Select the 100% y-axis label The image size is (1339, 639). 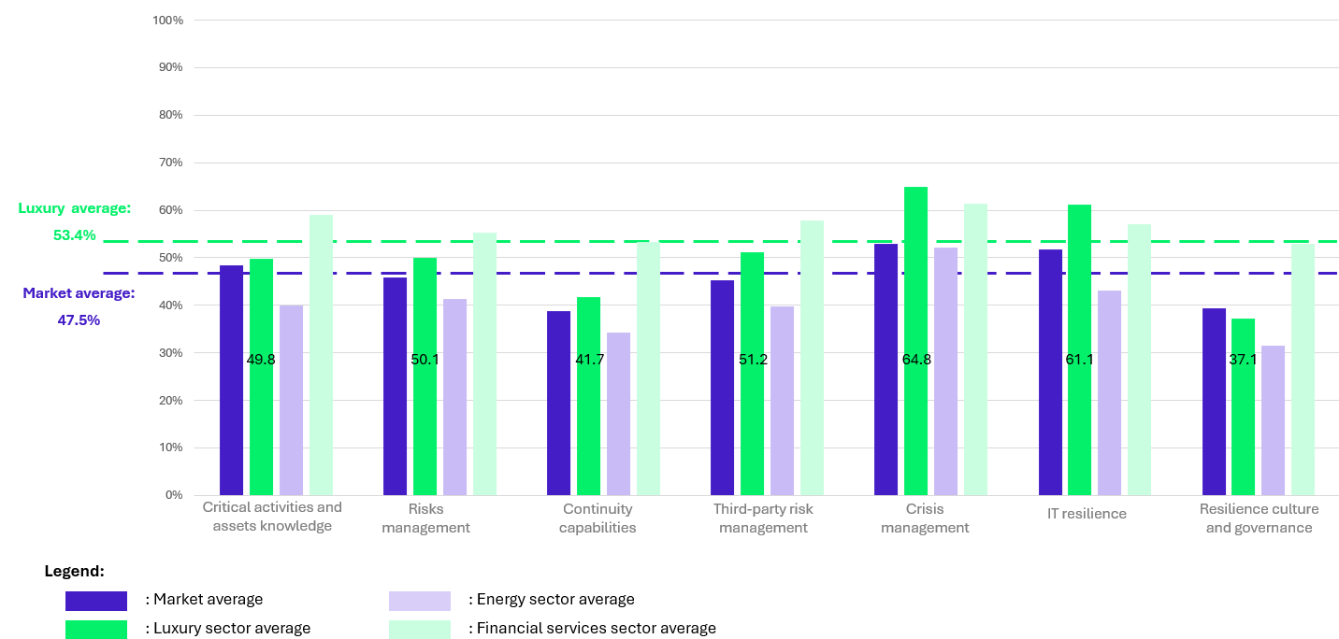point(167,20)
